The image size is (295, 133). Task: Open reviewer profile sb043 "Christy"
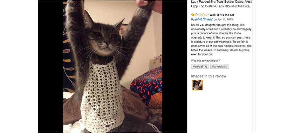tap(206, 19)
